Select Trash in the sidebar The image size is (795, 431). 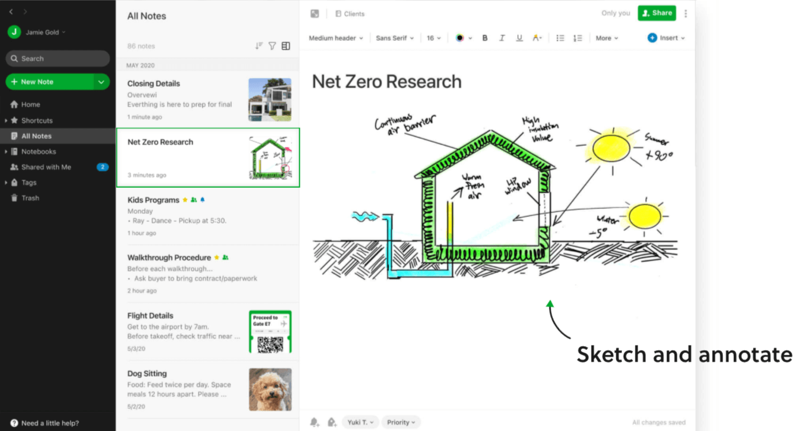(30, 198)
